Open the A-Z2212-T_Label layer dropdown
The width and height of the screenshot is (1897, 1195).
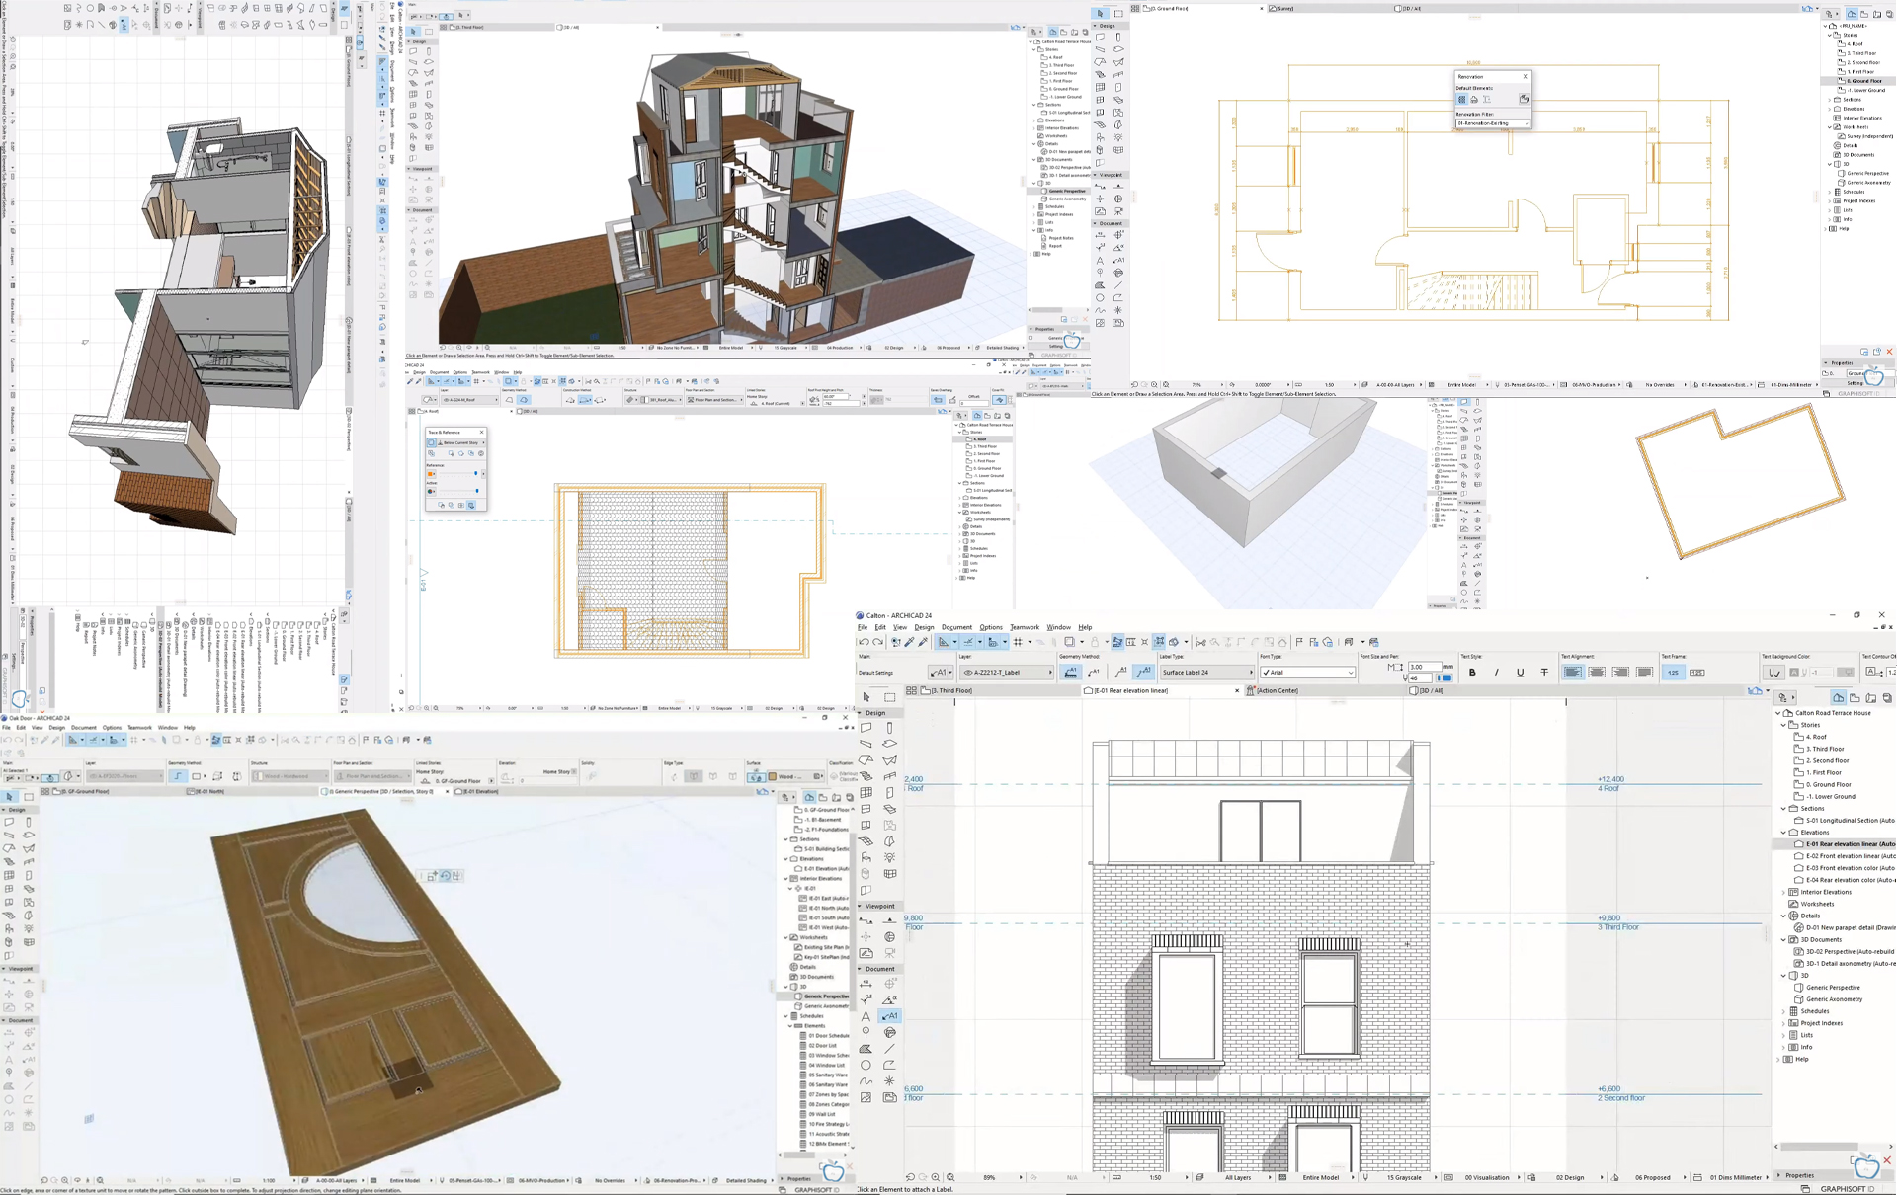pos(1009,673)
